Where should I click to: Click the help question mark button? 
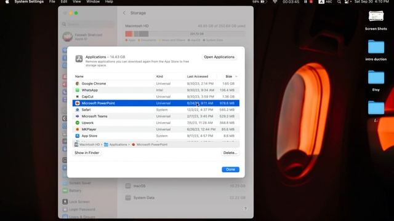pyautogui.click(x=245, y=209)
